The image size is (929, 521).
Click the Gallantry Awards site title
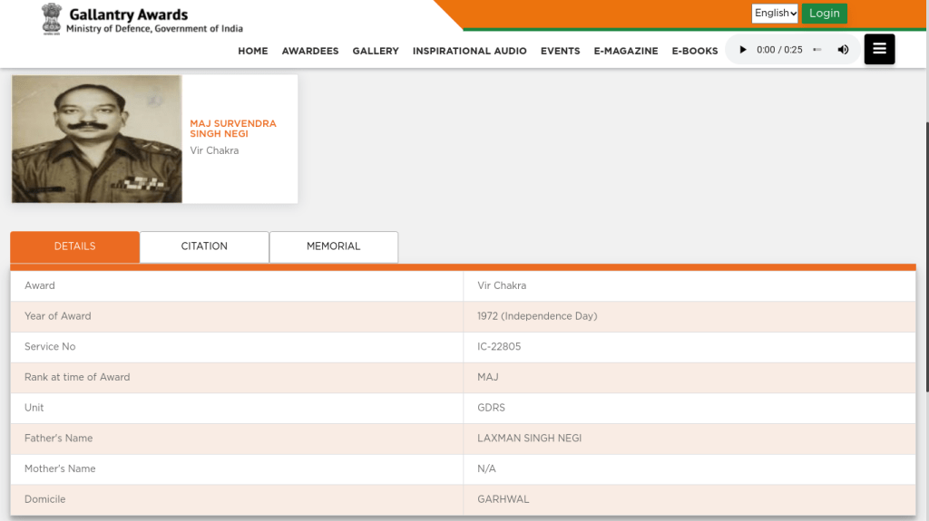tap(129, 14)
